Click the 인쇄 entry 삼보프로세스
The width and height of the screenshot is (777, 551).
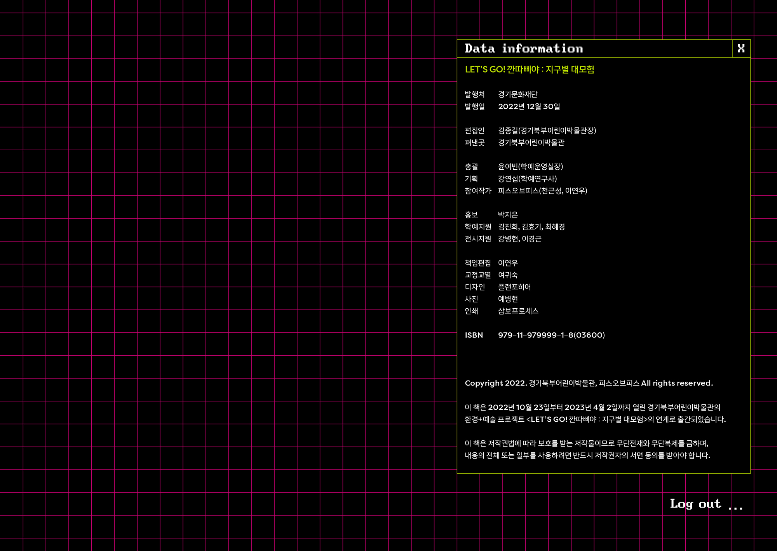518,311
